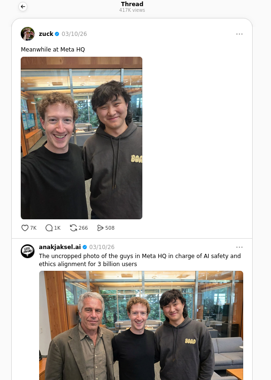This screenshot has height=380, width=271.
Task: View the 266 reposts count
Action: 83,228
